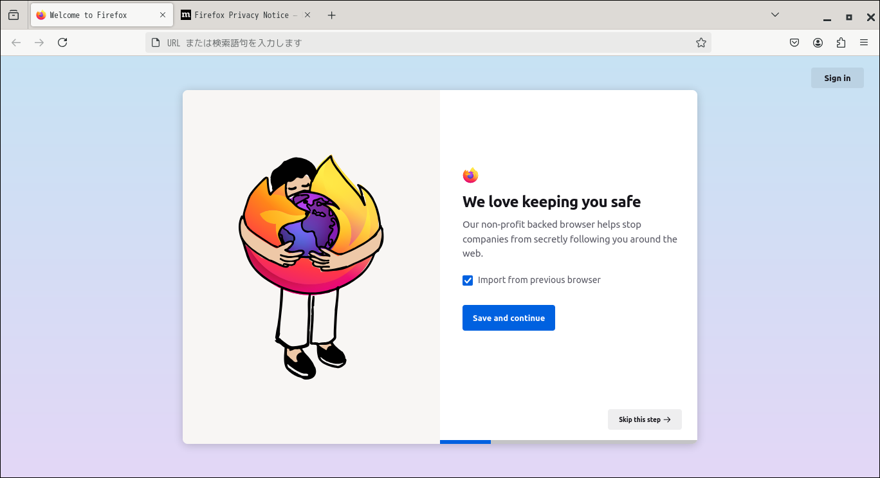Open the extensions puzzle icon
Viewport: 880px width, 478px height.
tap(841, 42)
